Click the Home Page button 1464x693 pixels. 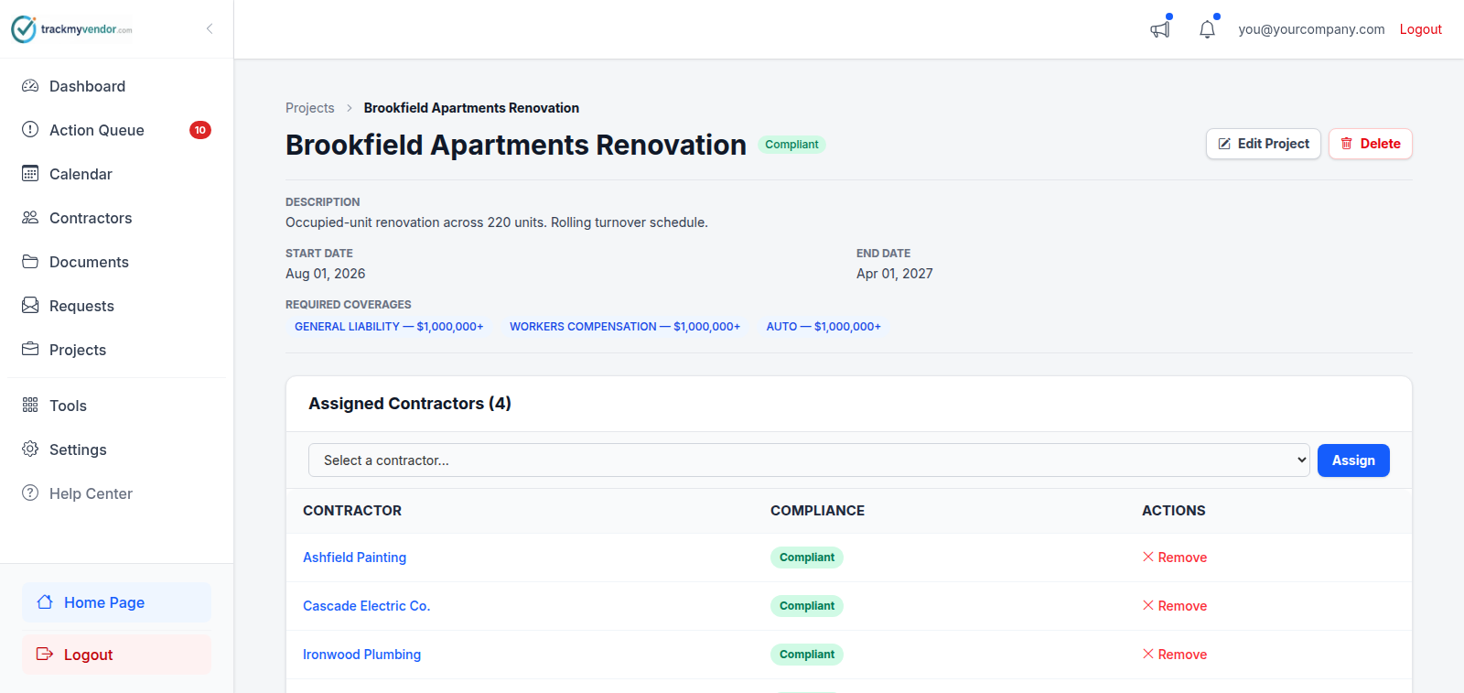point(116,602)
